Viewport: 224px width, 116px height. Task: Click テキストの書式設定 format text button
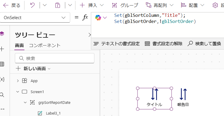coord(117,43)
